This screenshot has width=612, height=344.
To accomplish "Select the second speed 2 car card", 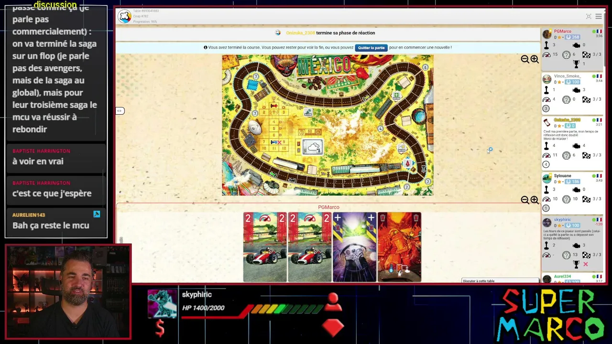I will [309, 247].
